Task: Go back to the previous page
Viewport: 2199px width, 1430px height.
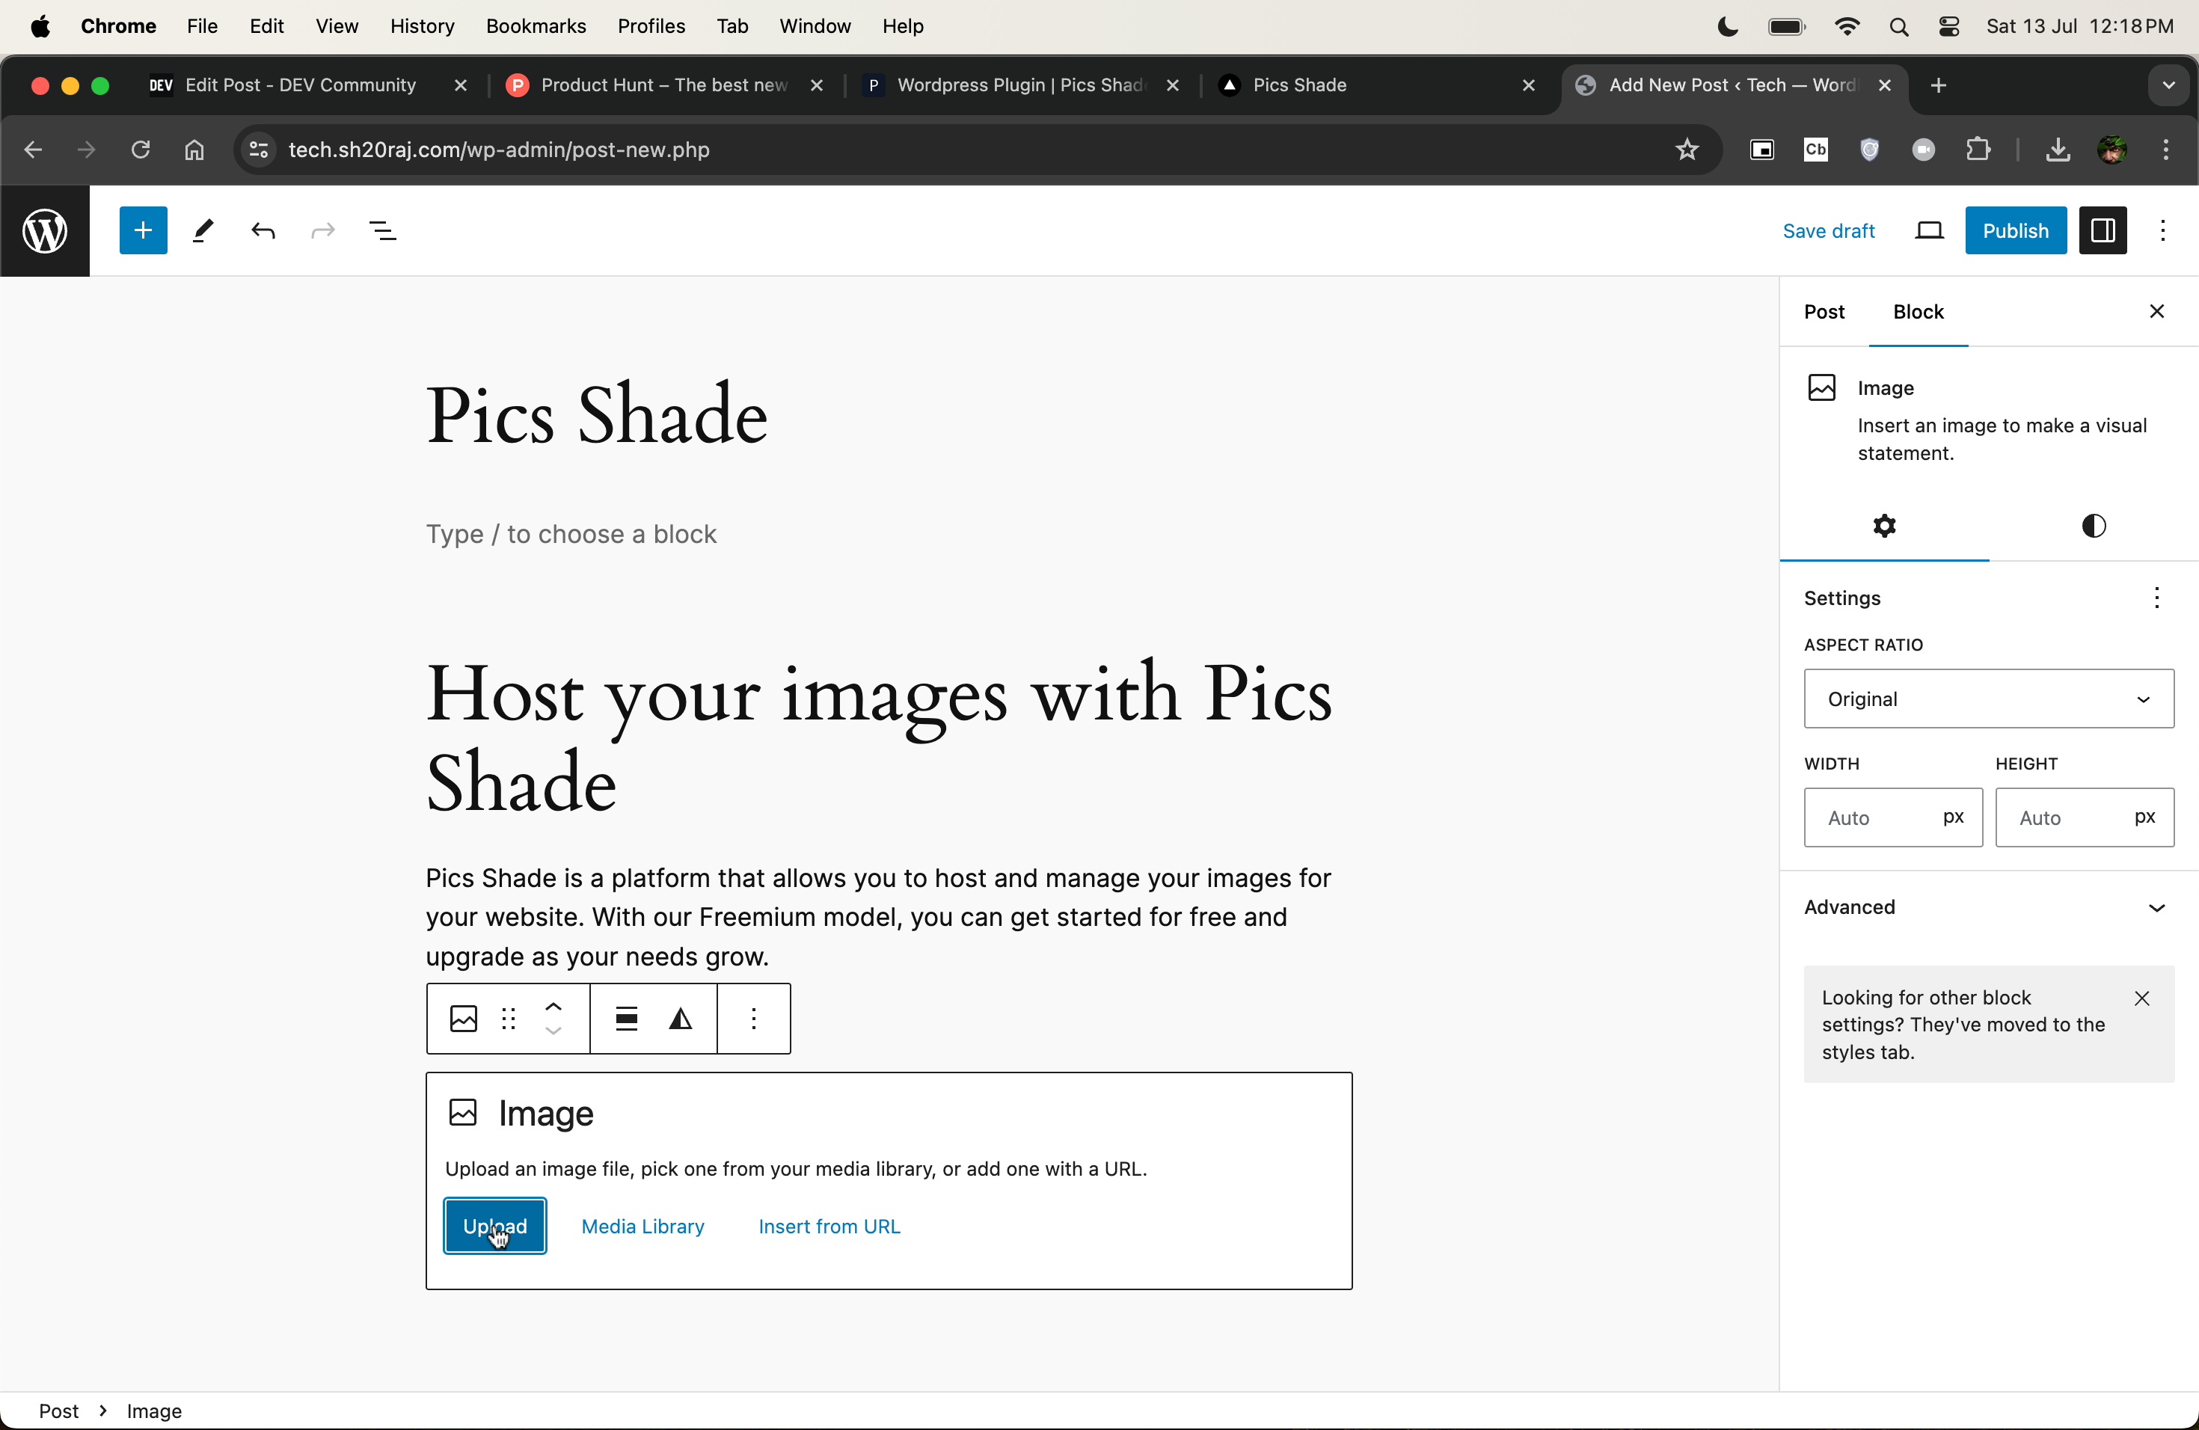Action: [33, 150]
